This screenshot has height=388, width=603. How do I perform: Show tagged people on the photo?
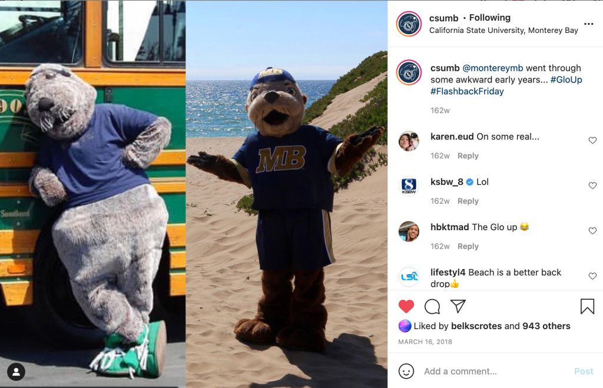pos(16,372)
